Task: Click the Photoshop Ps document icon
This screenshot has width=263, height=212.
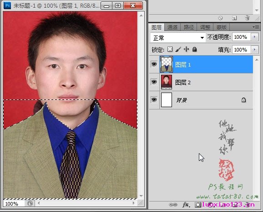Action: (7, 5)
